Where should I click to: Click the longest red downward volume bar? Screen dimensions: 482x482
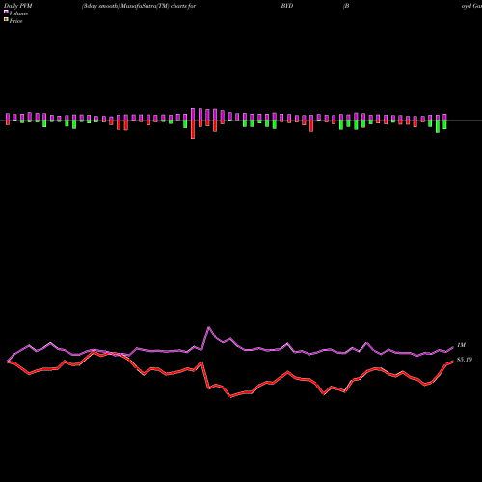[193, 129]
